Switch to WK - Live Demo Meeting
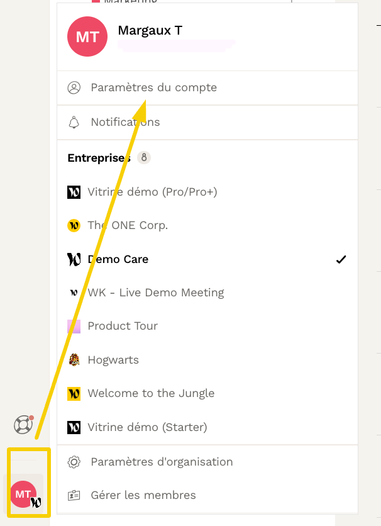The width and height of the screenshot is (381, 526). pos(156,293)
